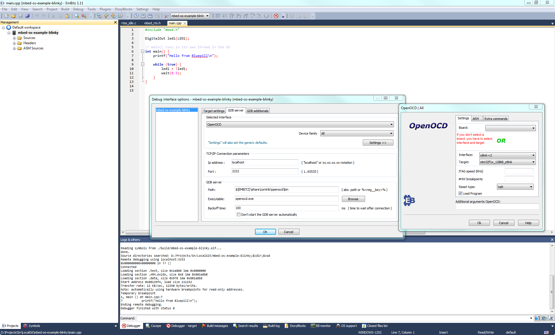The width and height of the screenshot is (555, 335).
Task: Click the Command input field in logs
Action: [334, 318]
